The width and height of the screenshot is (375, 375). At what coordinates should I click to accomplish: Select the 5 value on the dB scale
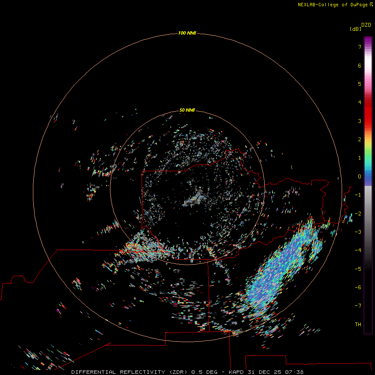(x=360, y=84)
